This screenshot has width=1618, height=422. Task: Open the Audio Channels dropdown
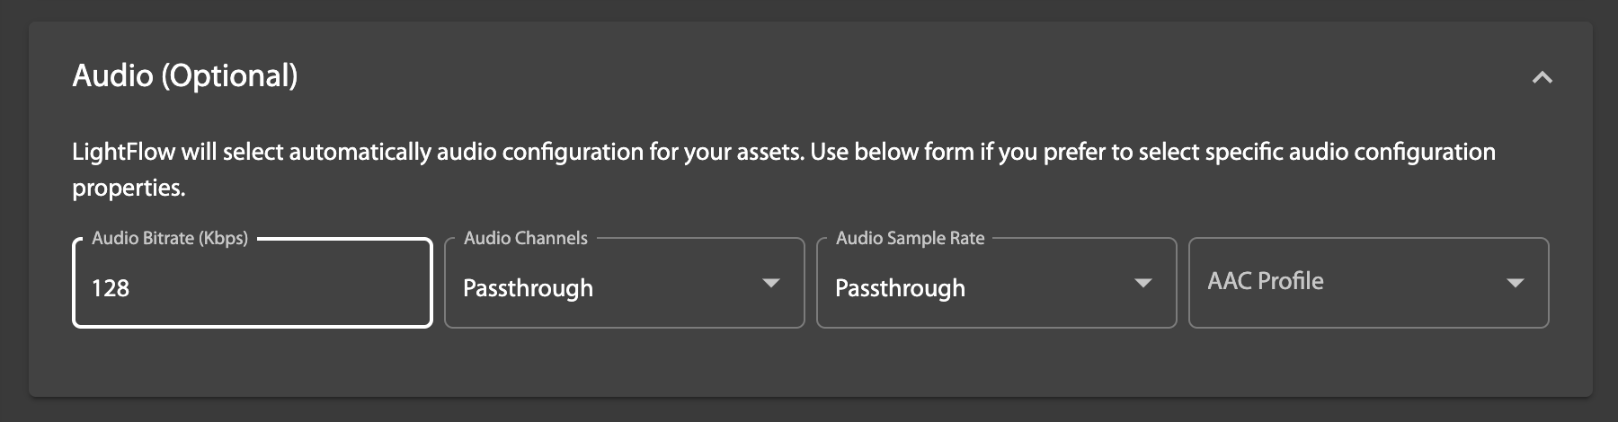624,284
